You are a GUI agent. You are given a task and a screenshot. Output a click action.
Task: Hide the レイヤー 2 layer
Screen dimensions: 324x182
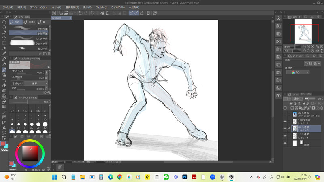285,122
